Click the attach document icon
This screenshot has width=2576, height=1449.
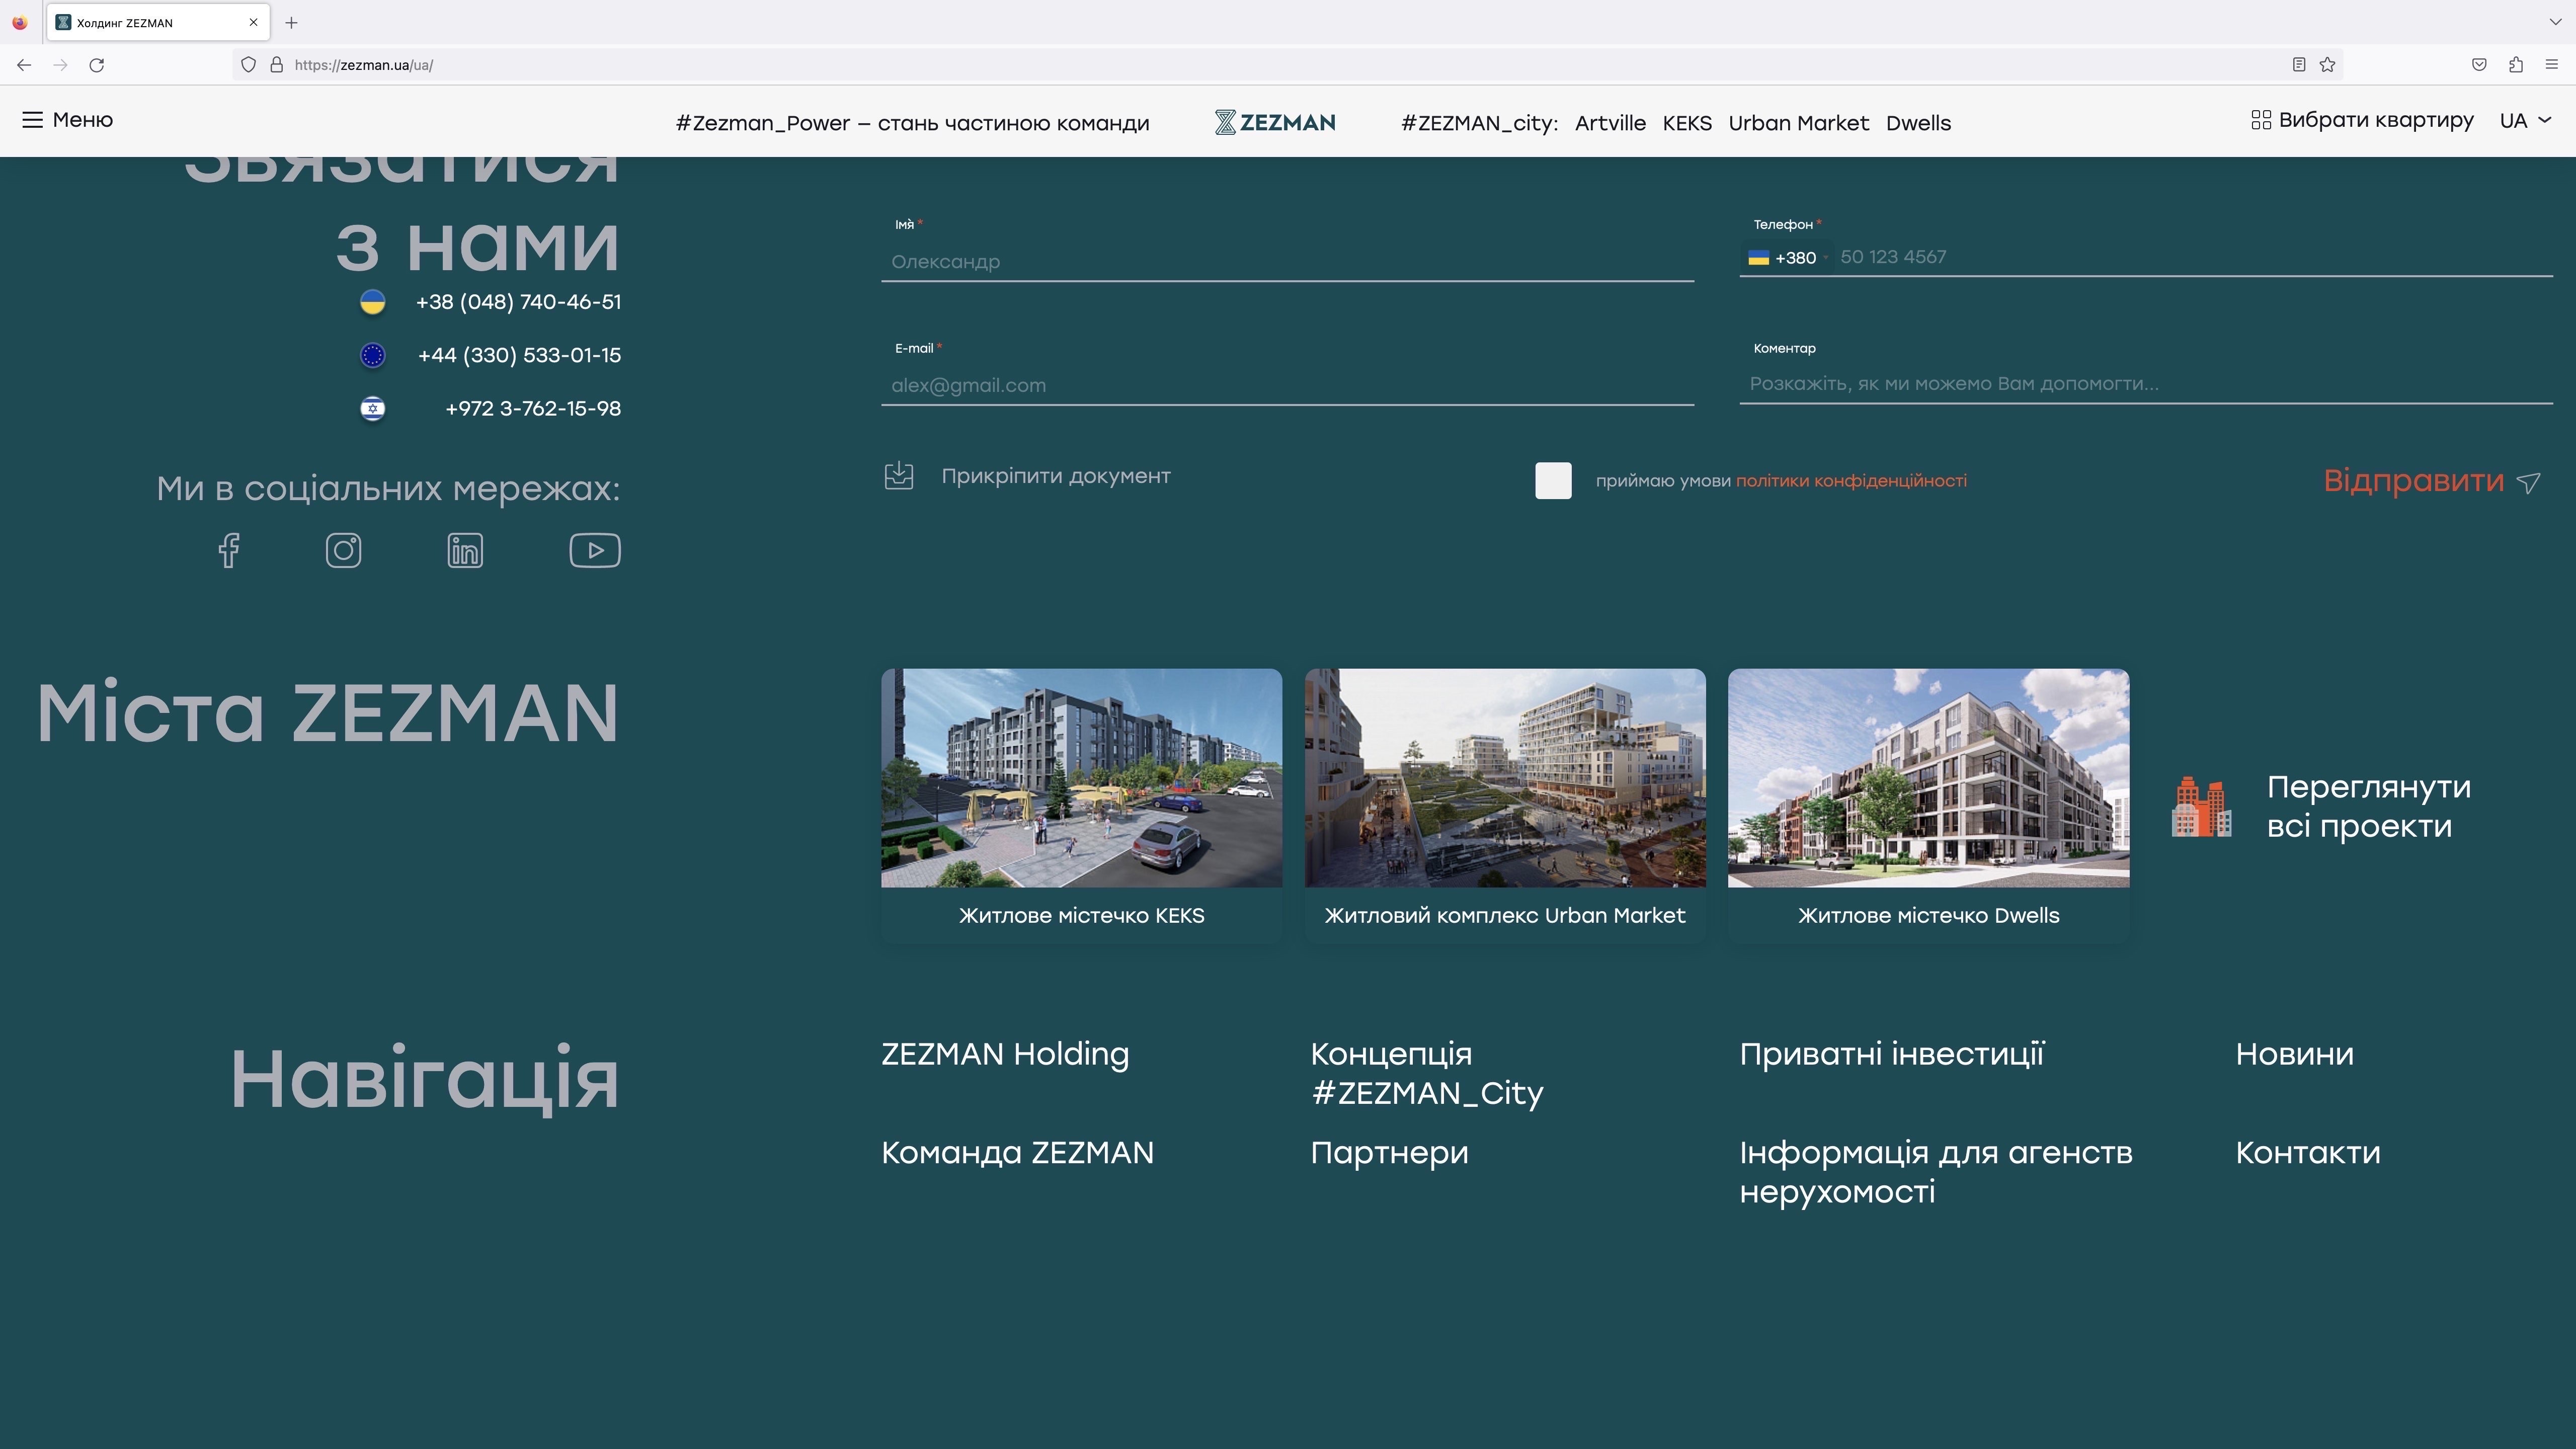(x=899, y=476)
